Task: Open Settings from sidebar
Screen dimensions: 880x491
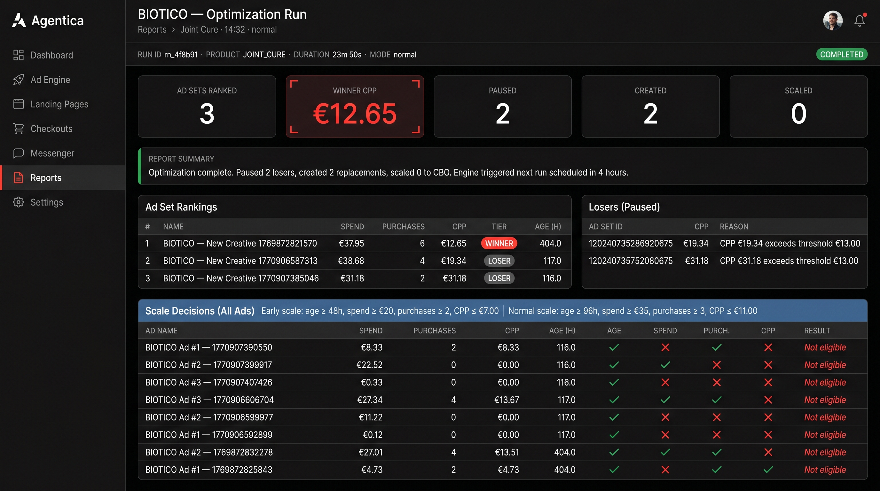Action: click(63, 202)
